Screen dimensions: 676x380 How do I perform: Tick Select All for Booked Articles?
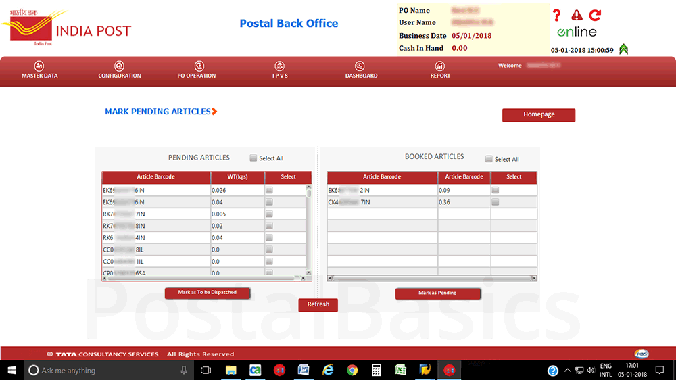point(489,159)
